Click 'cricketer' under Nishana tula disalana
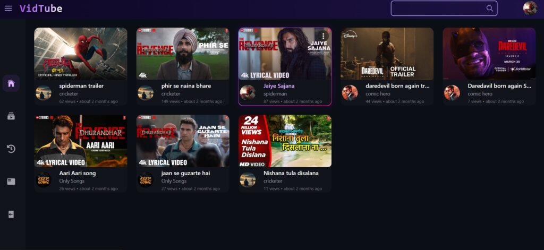 click(273, 181)
